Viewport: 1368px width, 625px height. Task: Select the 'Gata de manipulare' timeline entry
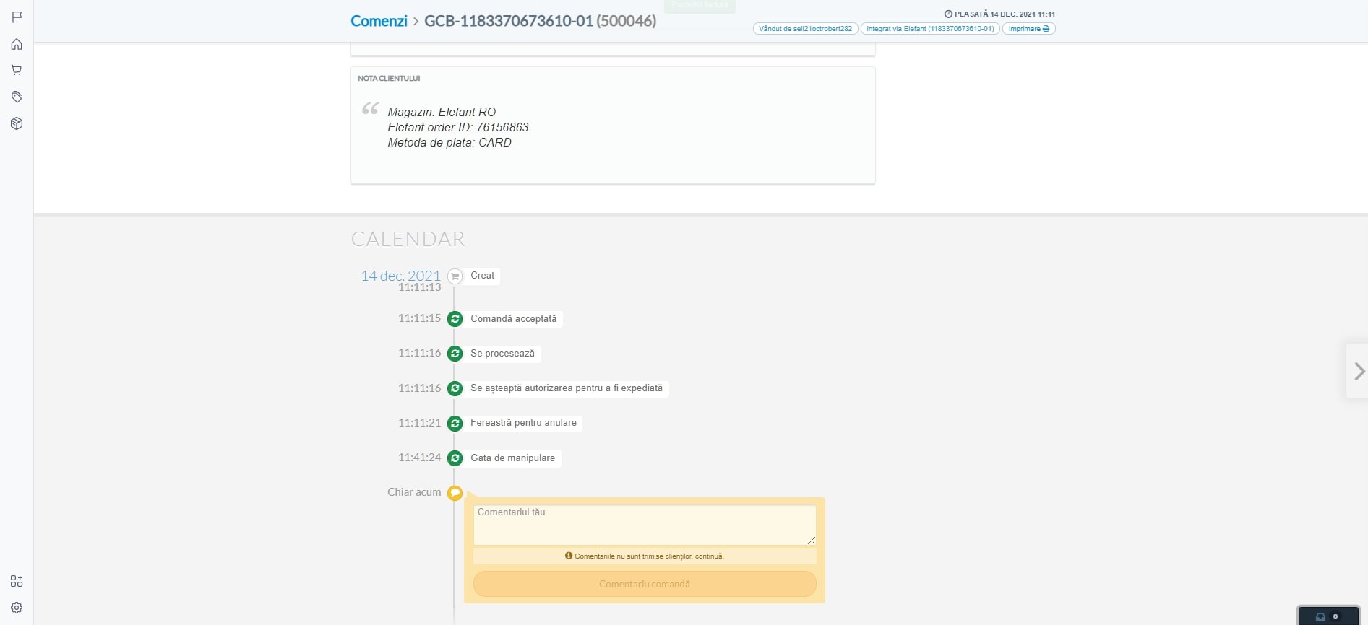tap(512, 458)
